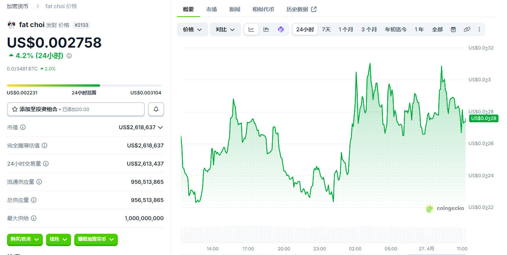Click the price alert bell icon

click(x=156, y=109)
